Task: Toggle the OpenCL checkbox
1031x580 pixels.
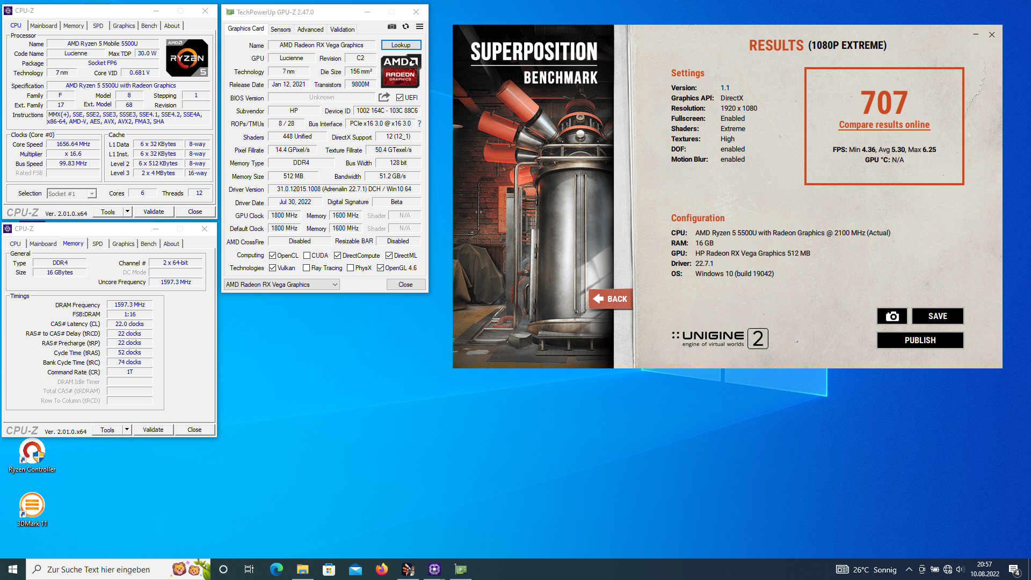Action: pyautogui.click(x=272, y=256)
